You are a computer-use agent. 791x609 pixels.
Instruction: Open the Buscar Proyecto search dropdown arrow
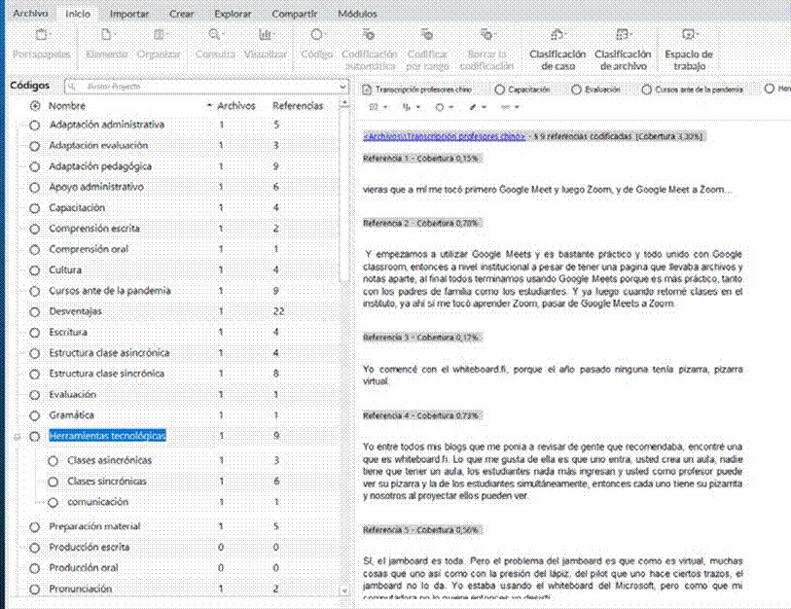click(x=342, y=86)
